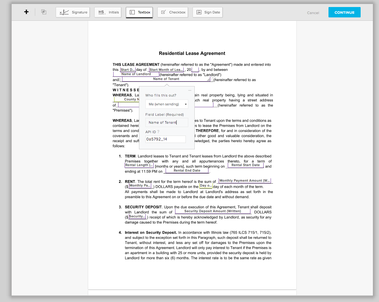
Task: Click 'Interest on Security Deposit.' heading
Action: pyautogui.click(x=151, y=233)
